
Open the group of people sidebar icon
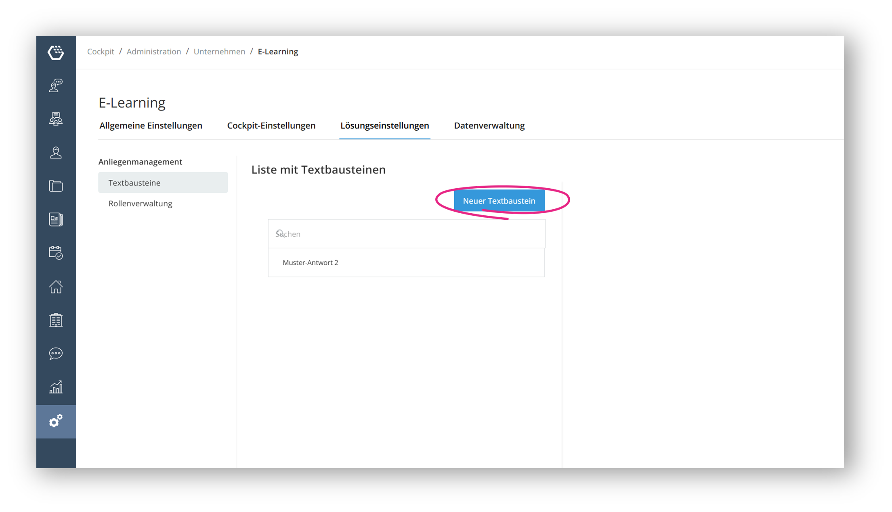[x=56, y=119]
